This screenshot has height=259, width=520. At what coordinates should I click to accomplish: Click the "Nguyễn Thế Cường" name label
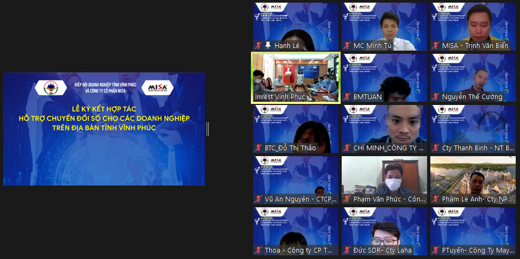472,97
